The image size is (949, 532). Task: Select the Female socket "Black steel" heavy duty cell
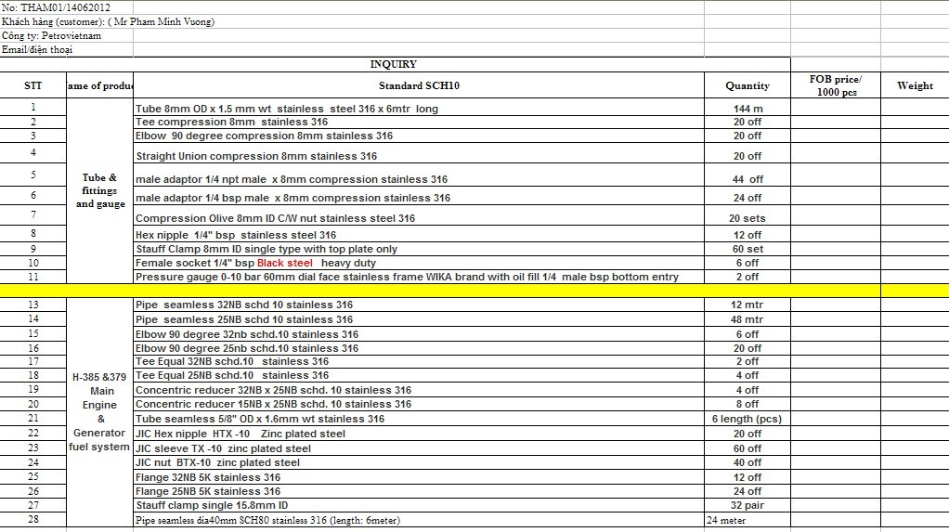point(255,263)
